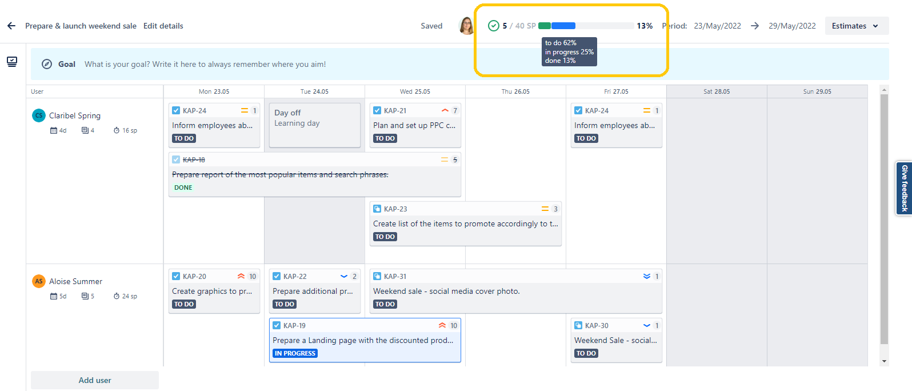This screenshot has height=391, width=912.
Task: Click the TO DO status on KAP-21
Action: point(385,138)
